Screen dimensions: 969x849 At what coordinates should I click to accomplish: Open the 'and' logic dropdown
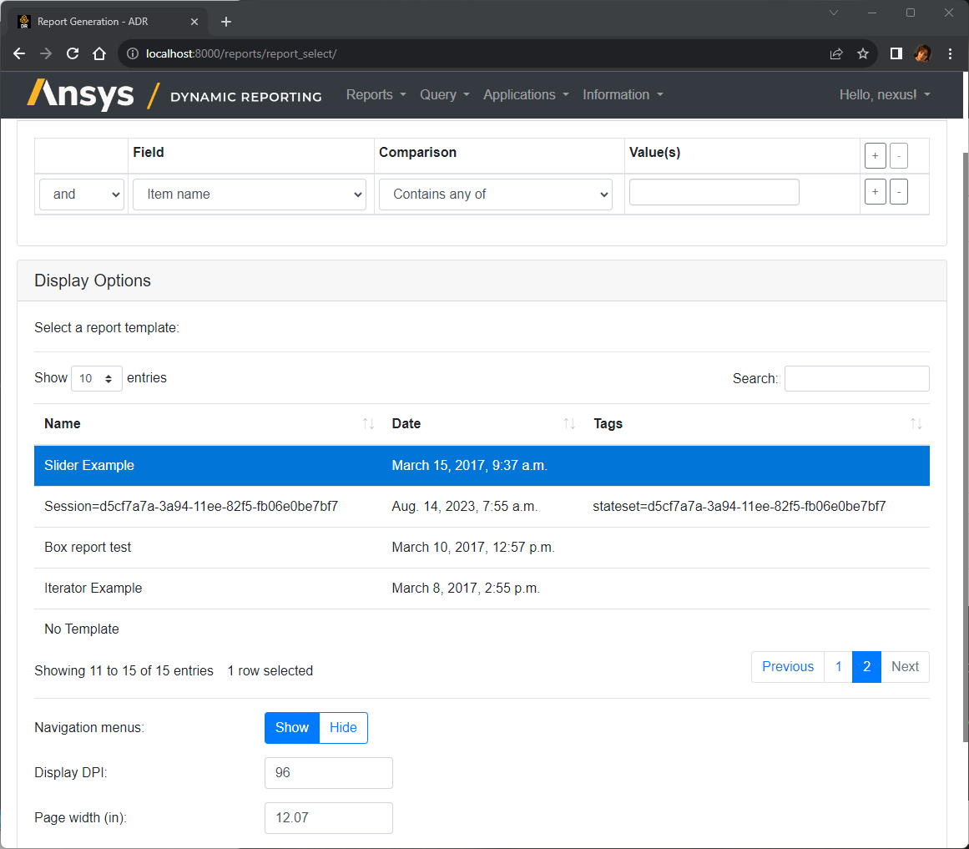tap(82, 195)
